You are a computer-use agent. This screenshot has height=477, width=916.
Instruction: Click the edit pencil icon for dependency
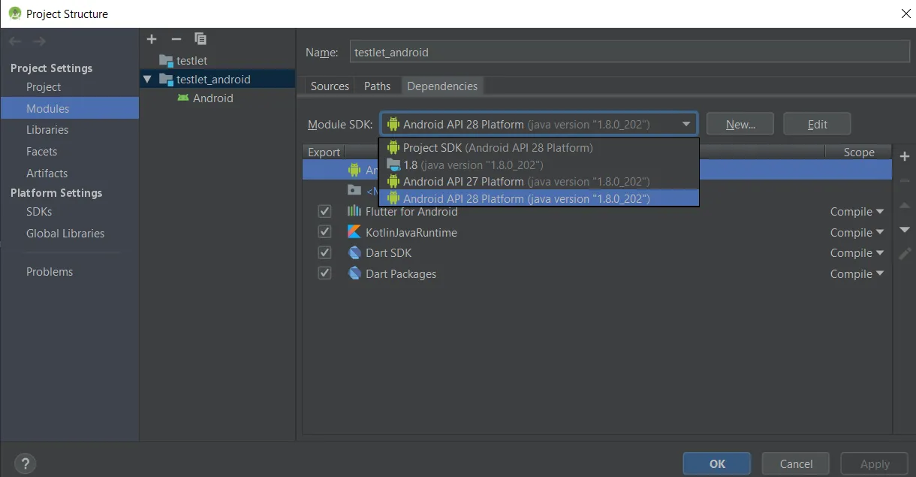pos(905,254)
